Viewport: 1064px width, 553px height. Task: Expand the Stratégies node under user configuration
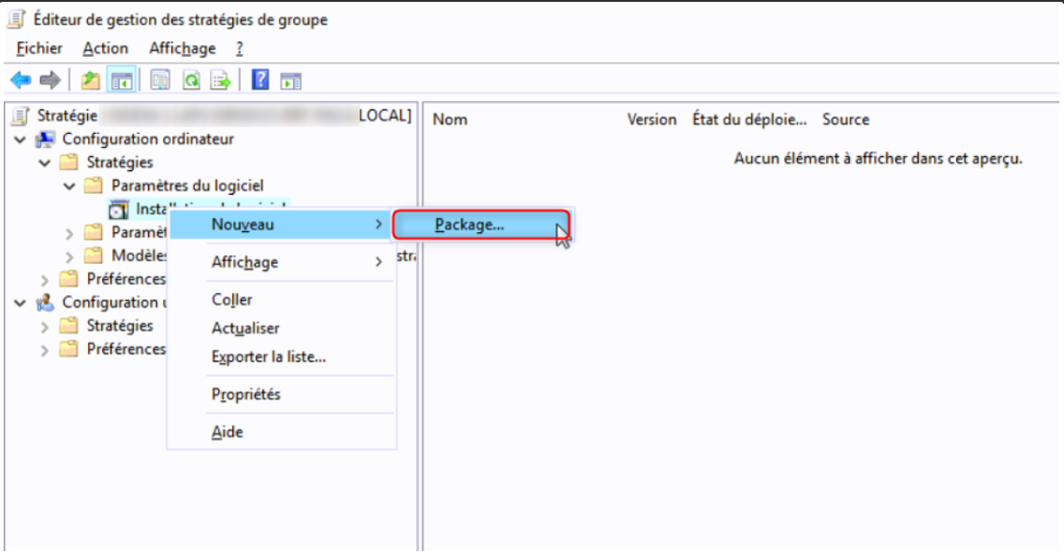point(45,326)
